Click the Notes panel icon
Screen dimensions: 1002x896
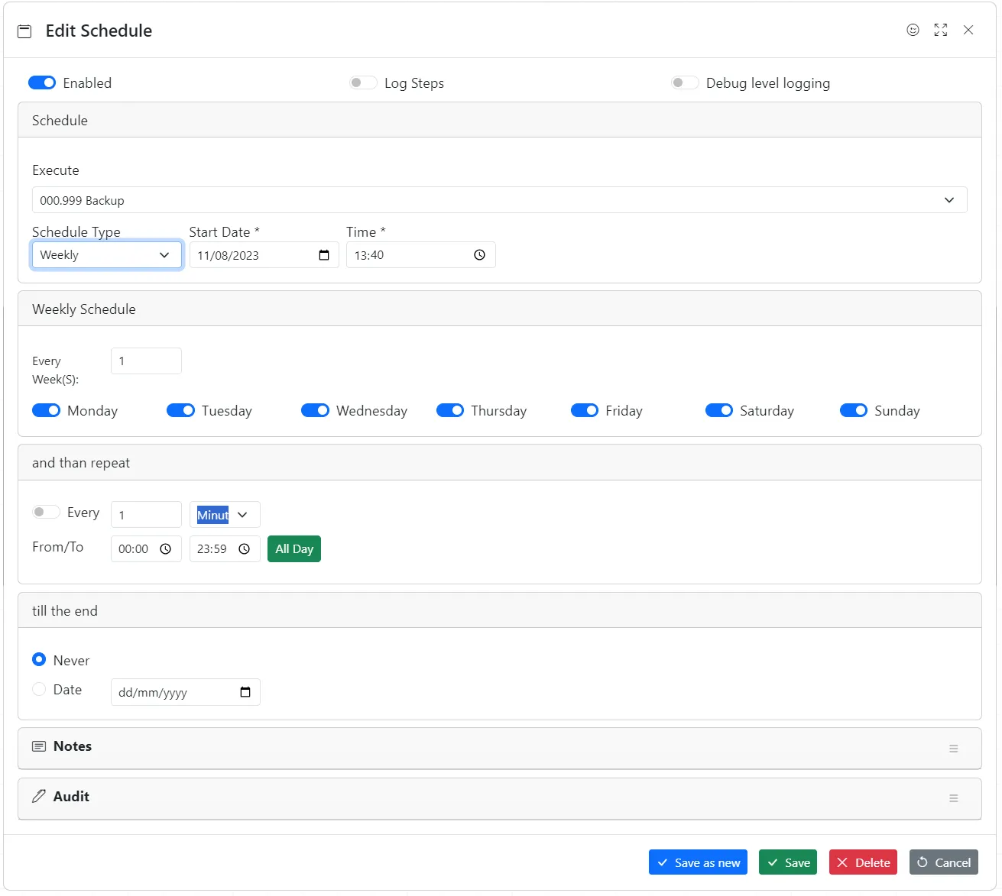[38, 746]
